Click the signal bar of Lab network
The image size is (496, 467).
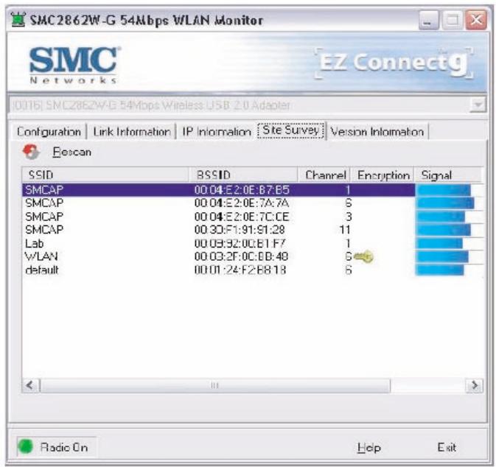click(x=439, y=243)
